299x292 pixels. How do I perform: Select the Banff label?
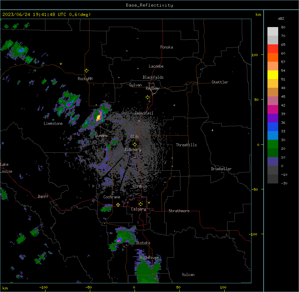click(43, 197)
